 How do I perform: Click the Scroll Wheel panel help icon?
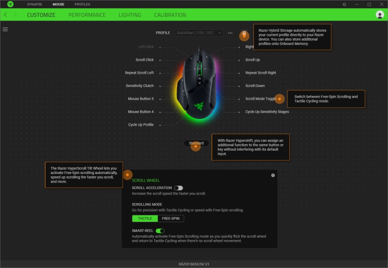coord(273,175)
